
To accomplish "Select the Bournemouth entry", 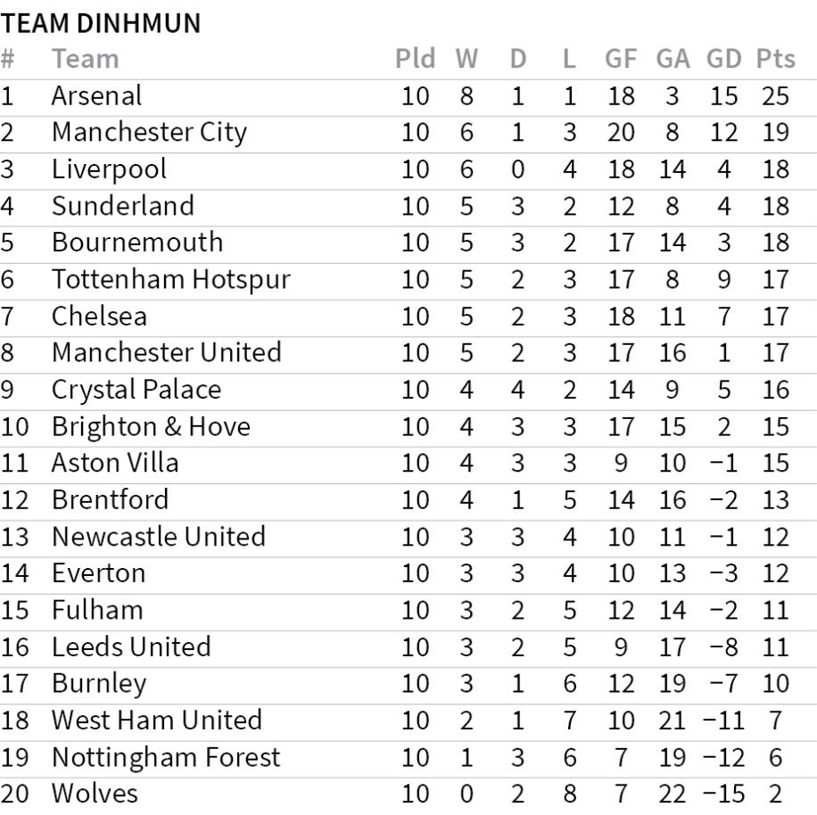I will click(x=137, y=242).
